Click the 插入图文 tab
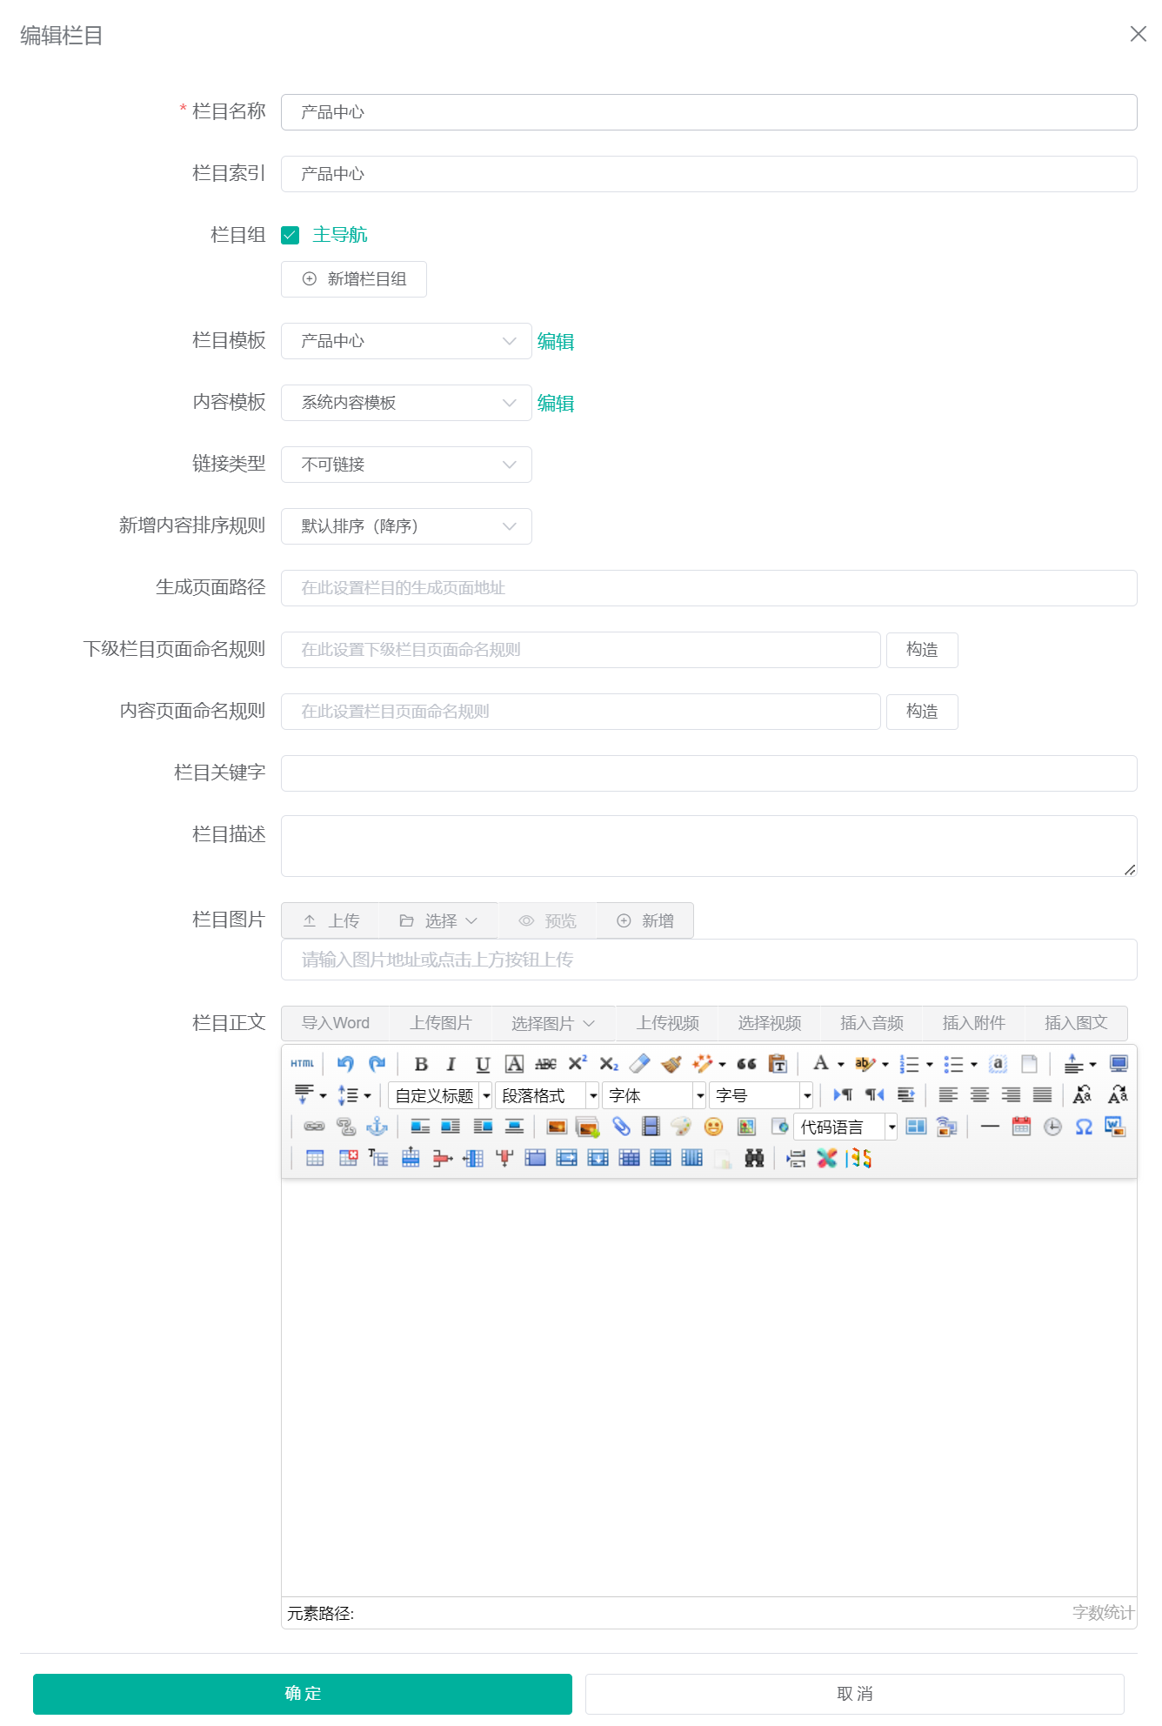This screenshot has height=1726, width=1162. 1076,1023
